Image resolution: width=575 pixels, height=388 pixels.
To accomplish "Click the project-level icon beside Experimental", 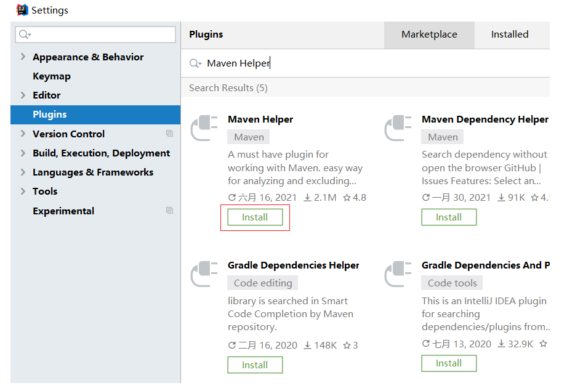I will (169, 211).
